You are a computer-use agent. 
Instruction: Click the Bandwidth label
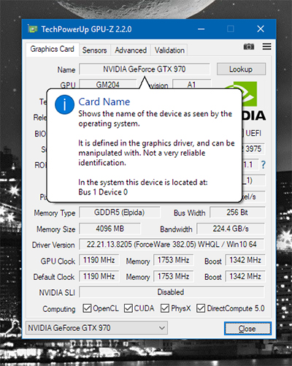pyautogui.click(x=176, y=229)
